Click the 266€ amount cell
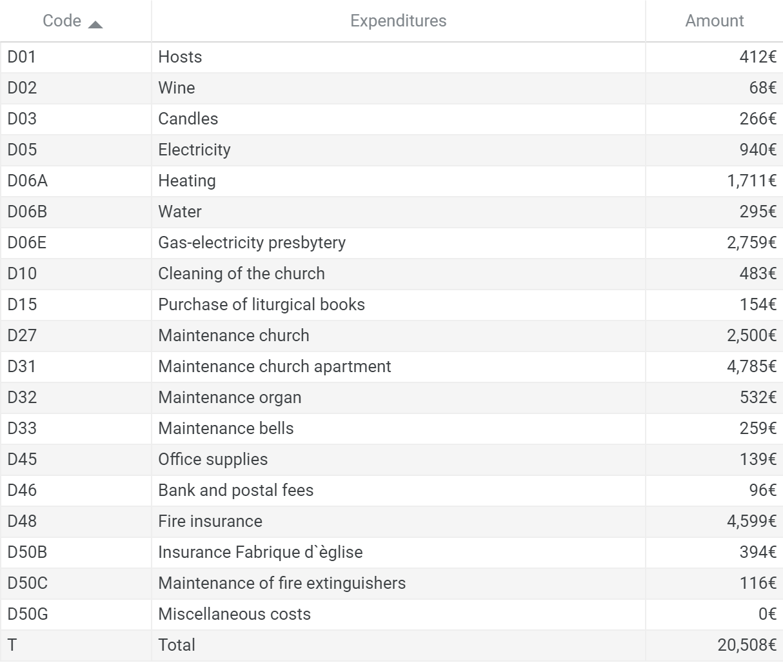The height and width of the screenshot is (672, 783). [x=714, y=119]
